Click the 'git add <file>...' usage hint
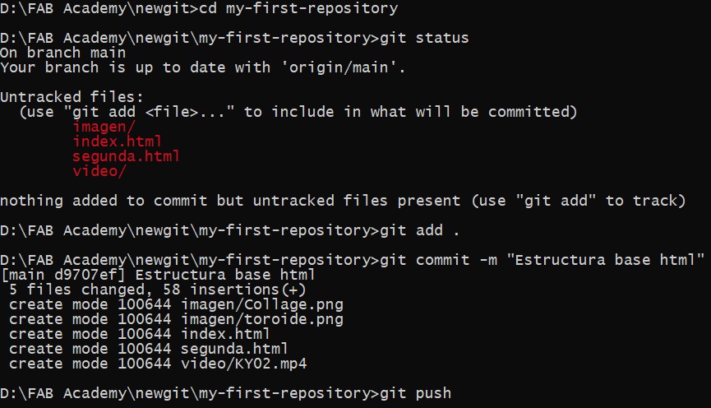This screenshot has height=408, width=711. [150, 112]
